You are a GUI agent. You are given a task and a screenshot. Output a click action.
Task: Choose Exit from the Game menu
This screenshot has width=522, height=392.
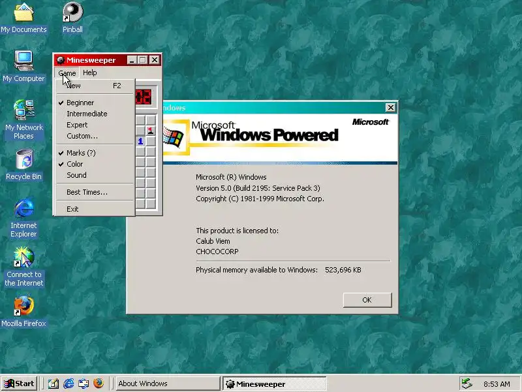tap(95, 209)
